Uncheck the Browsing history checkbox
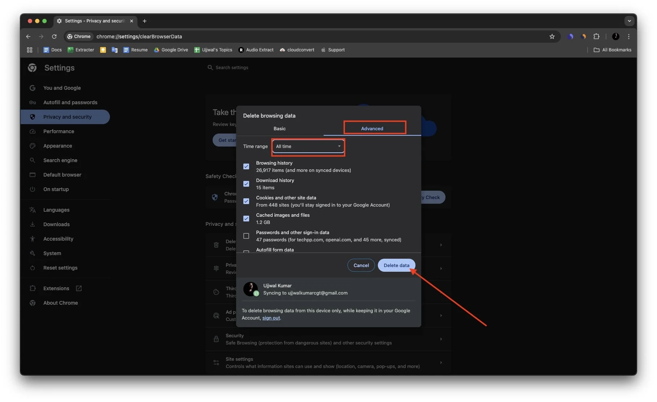This screenshot has height=402, width=657. point(246,166)
